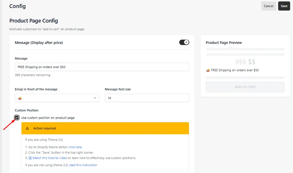
Task: Click the Save button
Action: click(x=284, y=6)
